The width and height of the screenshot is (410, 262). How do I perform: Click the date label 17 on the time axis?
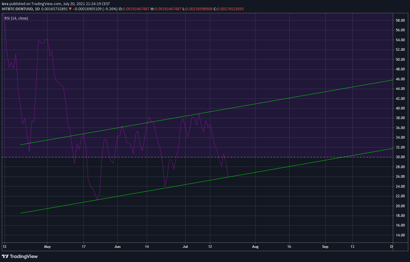pos(84,247)
